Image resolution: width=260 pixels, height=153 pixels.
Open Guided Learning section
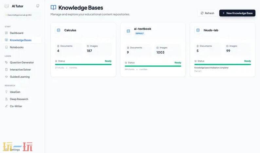pos(20,77)
